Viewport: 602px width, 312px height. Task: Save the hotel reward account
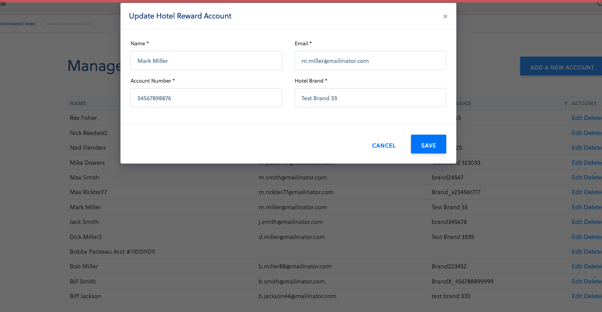(x=428, y=144)
